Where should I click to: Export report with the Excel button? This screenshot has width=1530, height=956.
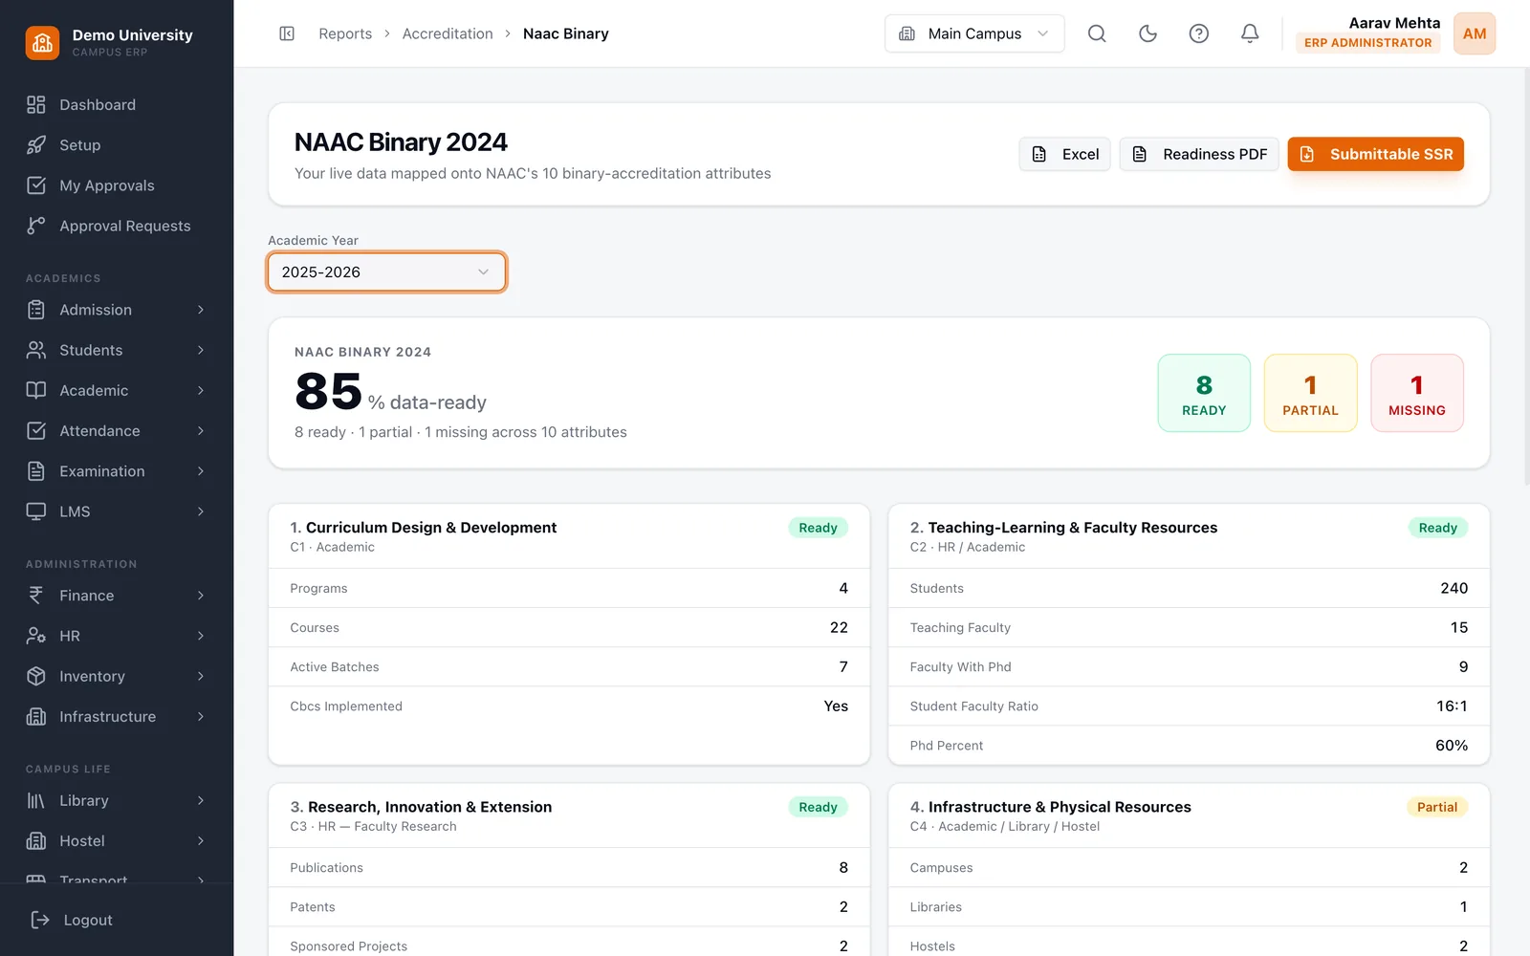click(1065, 154)
